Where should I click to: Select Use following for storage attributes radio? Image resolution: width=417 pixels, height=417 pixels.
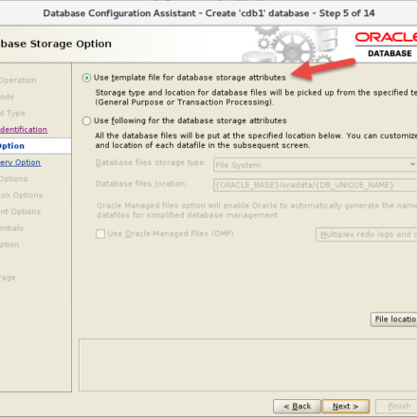point(86,120)
